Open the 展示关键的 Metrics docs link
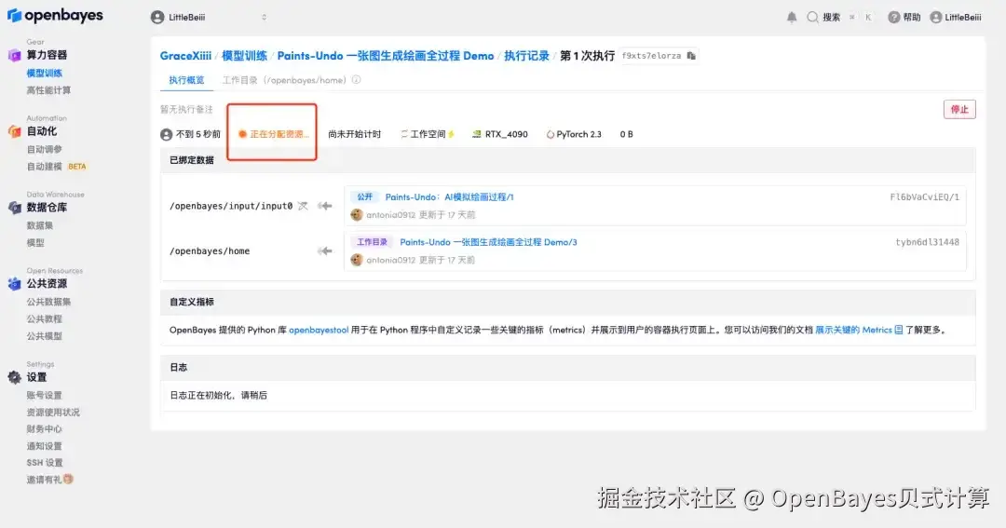This screenshot has width=1006, height=528. [853, 330]
